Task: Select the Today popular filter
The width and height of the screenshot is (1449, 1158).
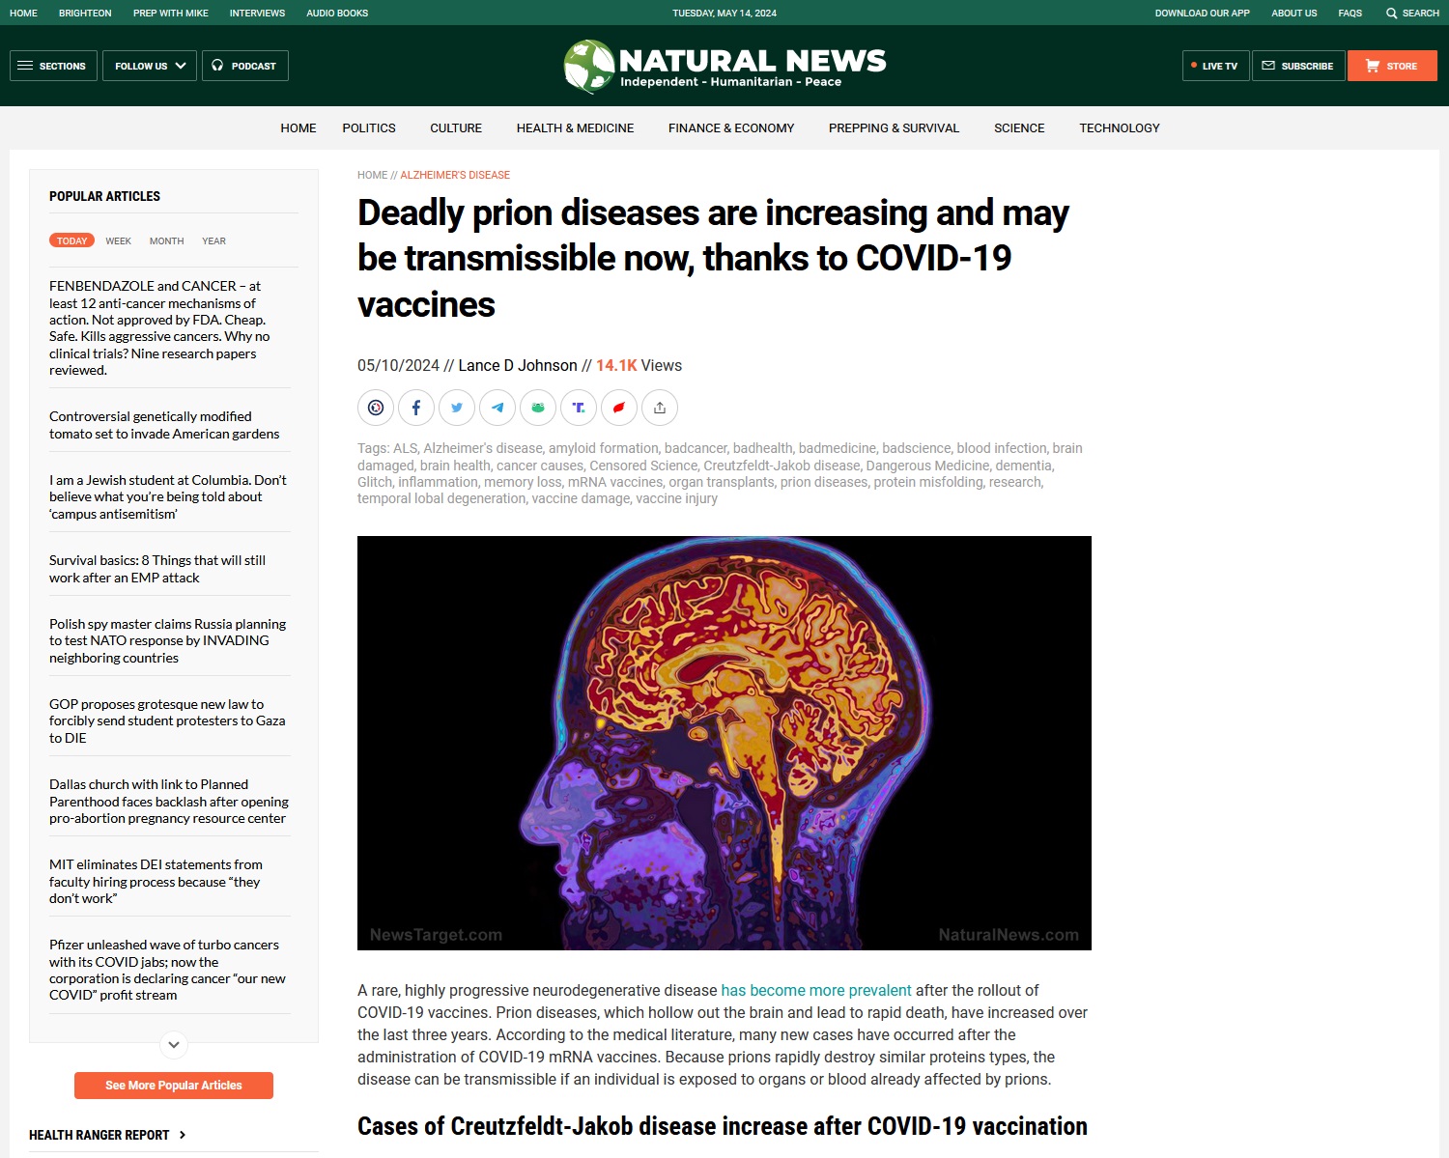Action: pos(71,240)
